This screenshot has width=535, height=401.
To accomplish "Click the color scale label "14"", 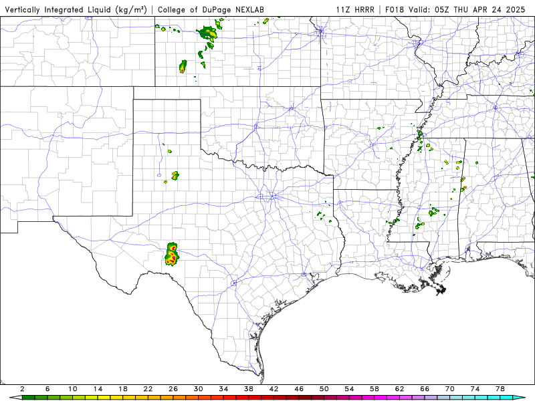I will click(x=98, y=389).
